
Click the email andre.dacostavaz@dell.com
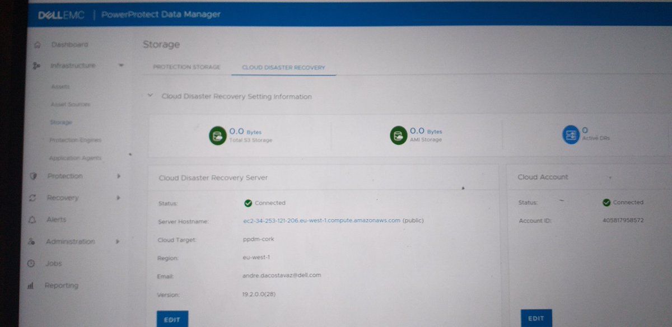281,275
